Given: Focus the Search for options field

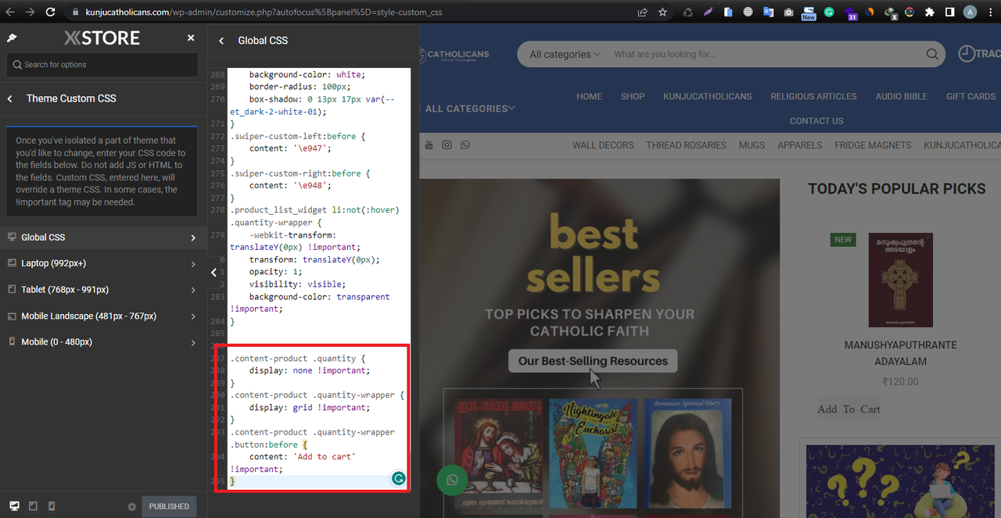Looking at the screenshot, I should pyautogui.click(x=102, y=65).
